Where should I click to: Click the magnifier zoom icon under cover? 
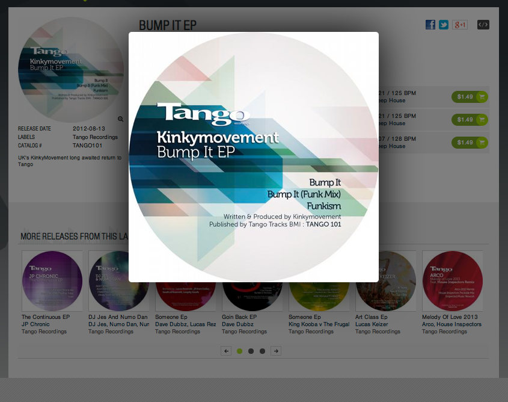[120, 119]
